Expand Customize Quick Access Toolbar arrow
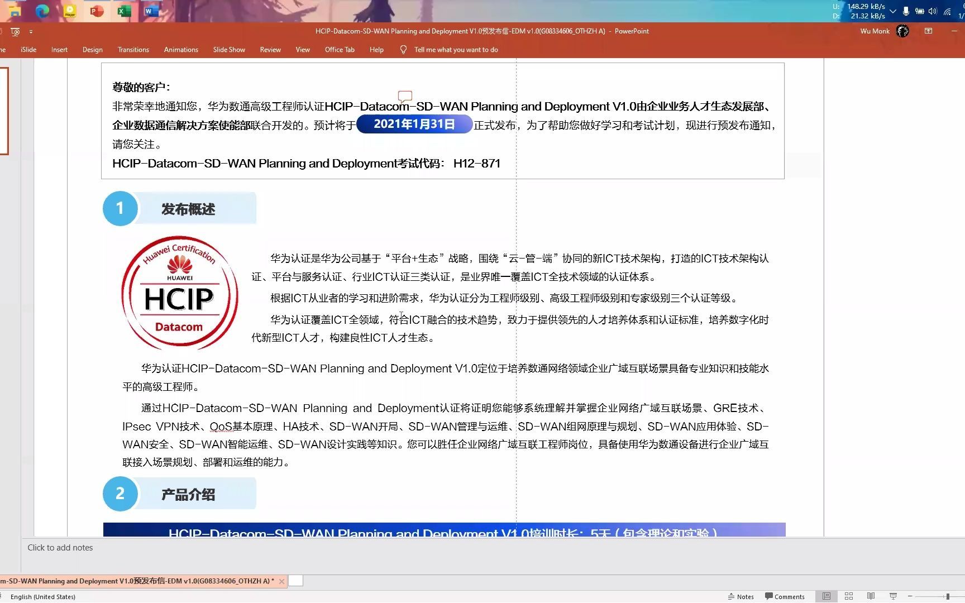 (x=31, y=31)
